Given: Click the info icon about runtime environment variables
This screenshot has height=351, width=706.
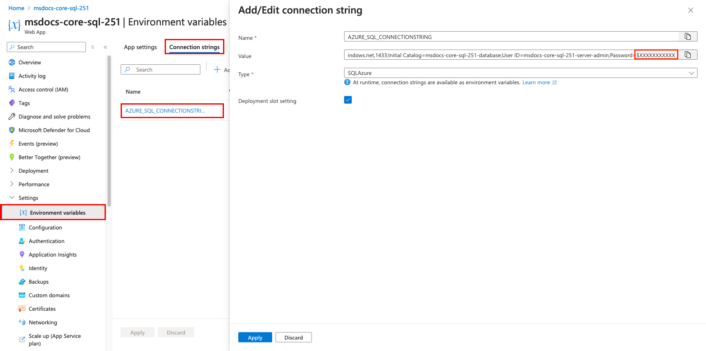Looking at the screenshot, I should point(347,82).
